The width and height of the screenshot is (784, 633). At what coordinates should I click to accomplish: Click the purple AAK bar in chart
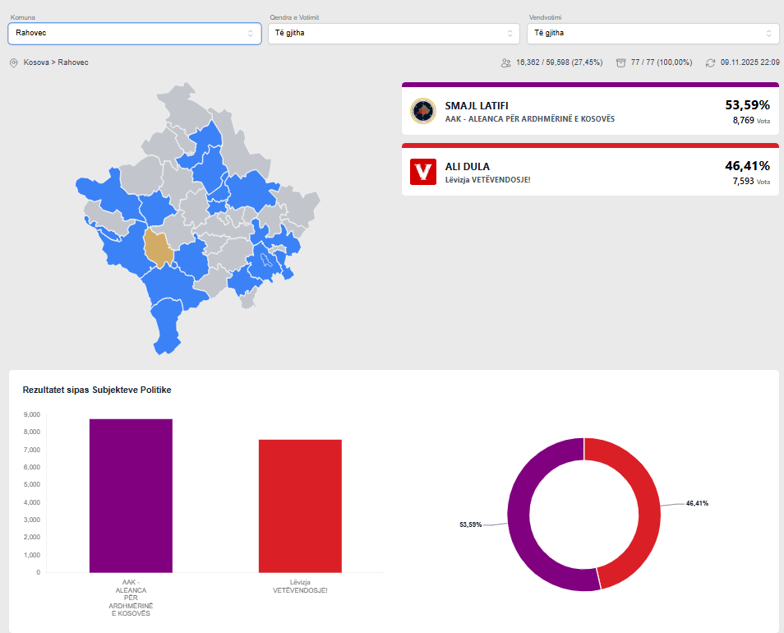[x=131, y=496]
